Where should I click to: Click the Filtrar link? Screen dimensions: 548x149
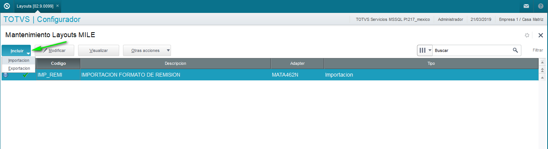(538, 50)
